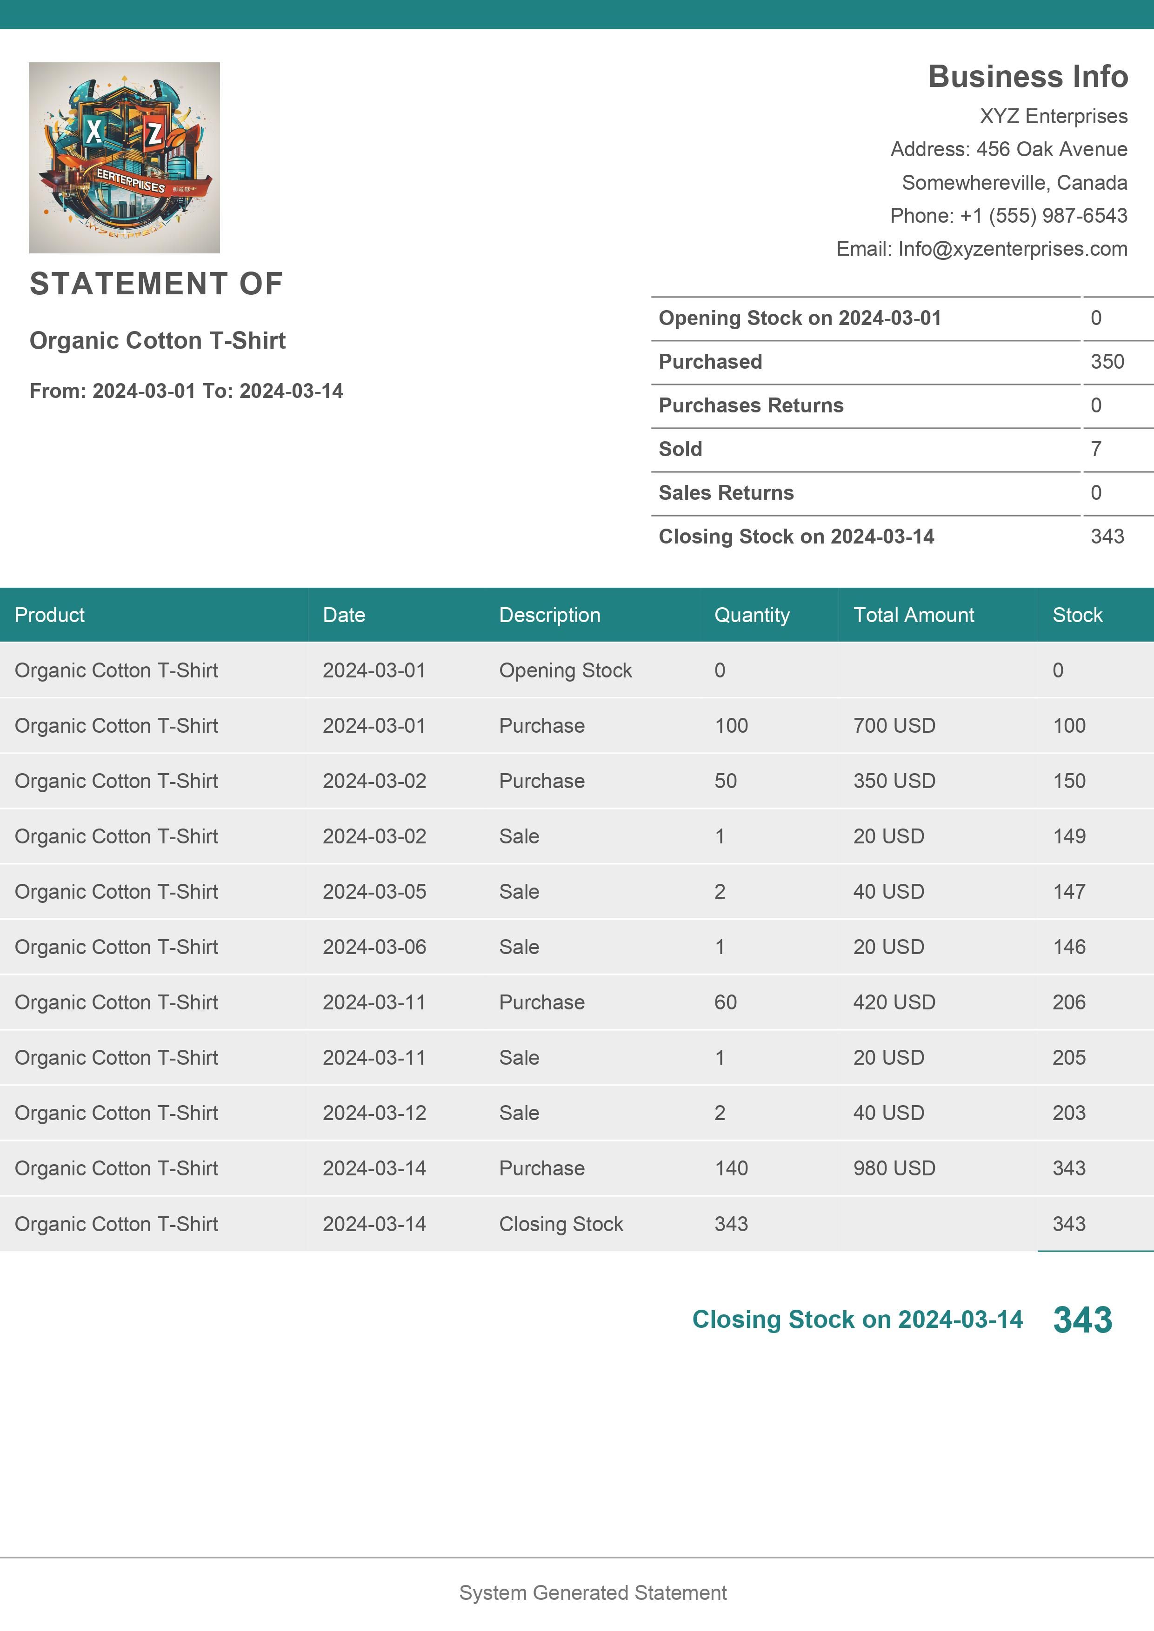Click the 980 USD total amount cell
Screen dimensions: 1154x1631
(x=894, y=1168)
